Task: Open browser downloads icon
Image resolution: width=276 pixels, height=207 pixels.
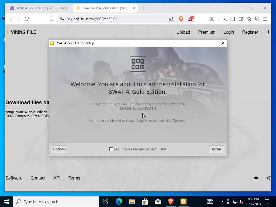Action: click(x=225, y=19)
